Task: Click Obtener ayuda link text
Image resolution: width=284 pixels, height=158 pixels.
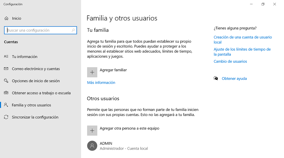Action: pos(234,78)
